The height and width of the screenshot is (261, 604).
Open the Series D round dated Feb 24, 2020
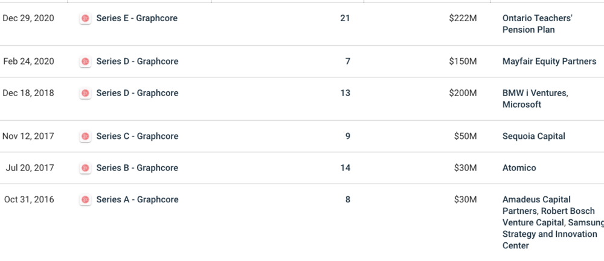(x=137, y=61)
